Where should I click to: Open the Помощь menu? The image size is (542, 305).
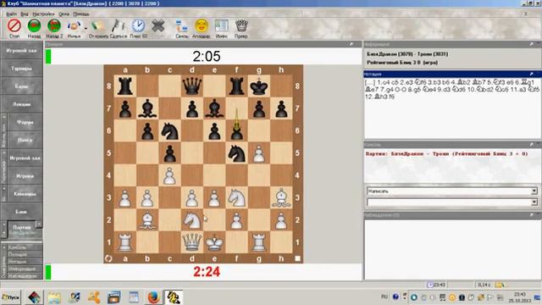click(81, 14)
